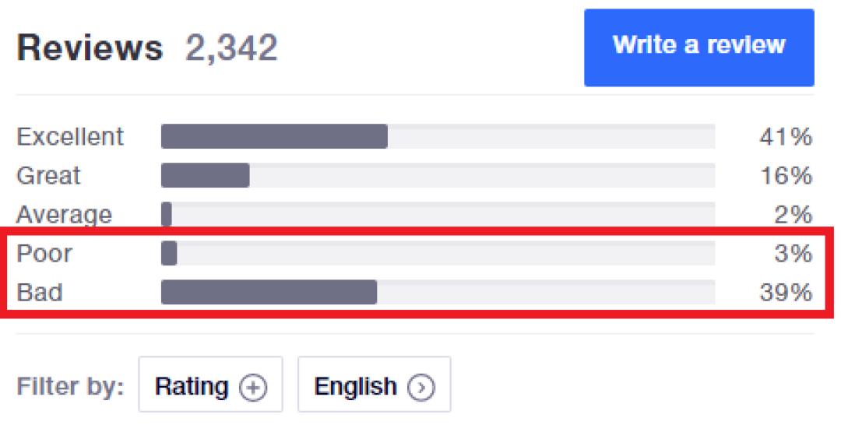Choose the Bad rating label

tap(40, 293)
